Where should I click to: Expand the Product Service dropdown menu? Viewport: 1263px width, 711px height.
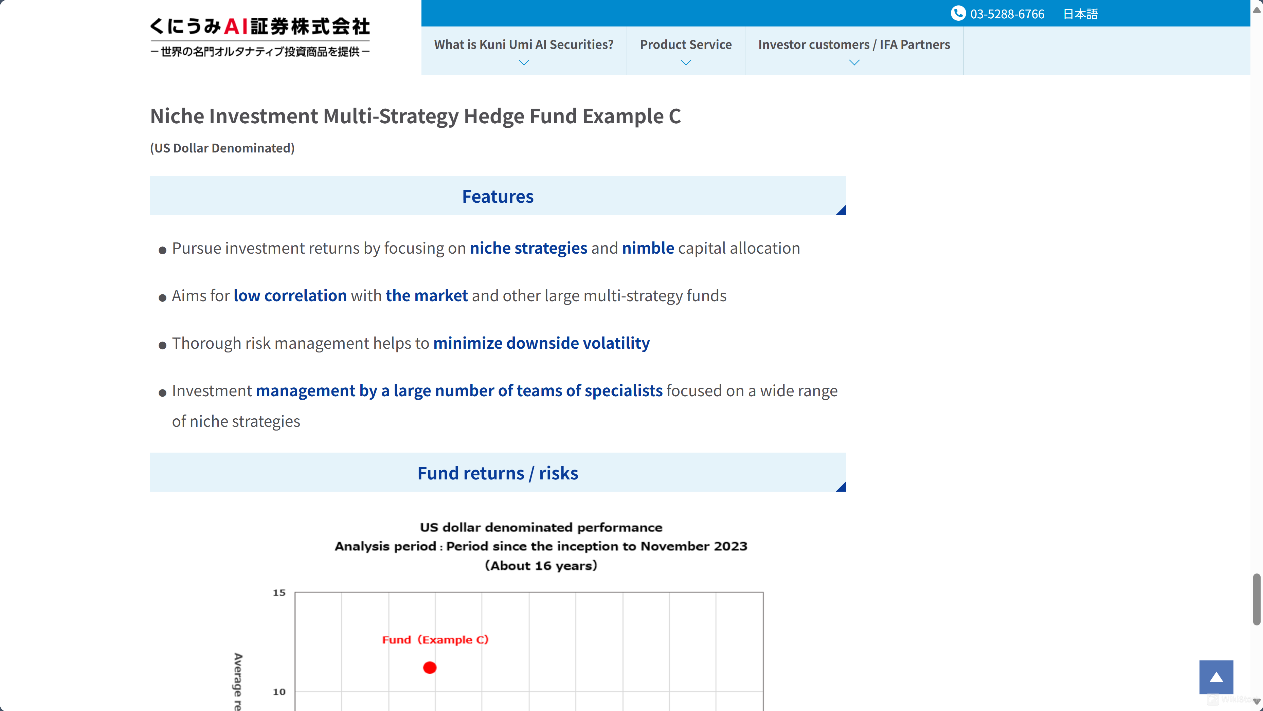tap(685, 52)
